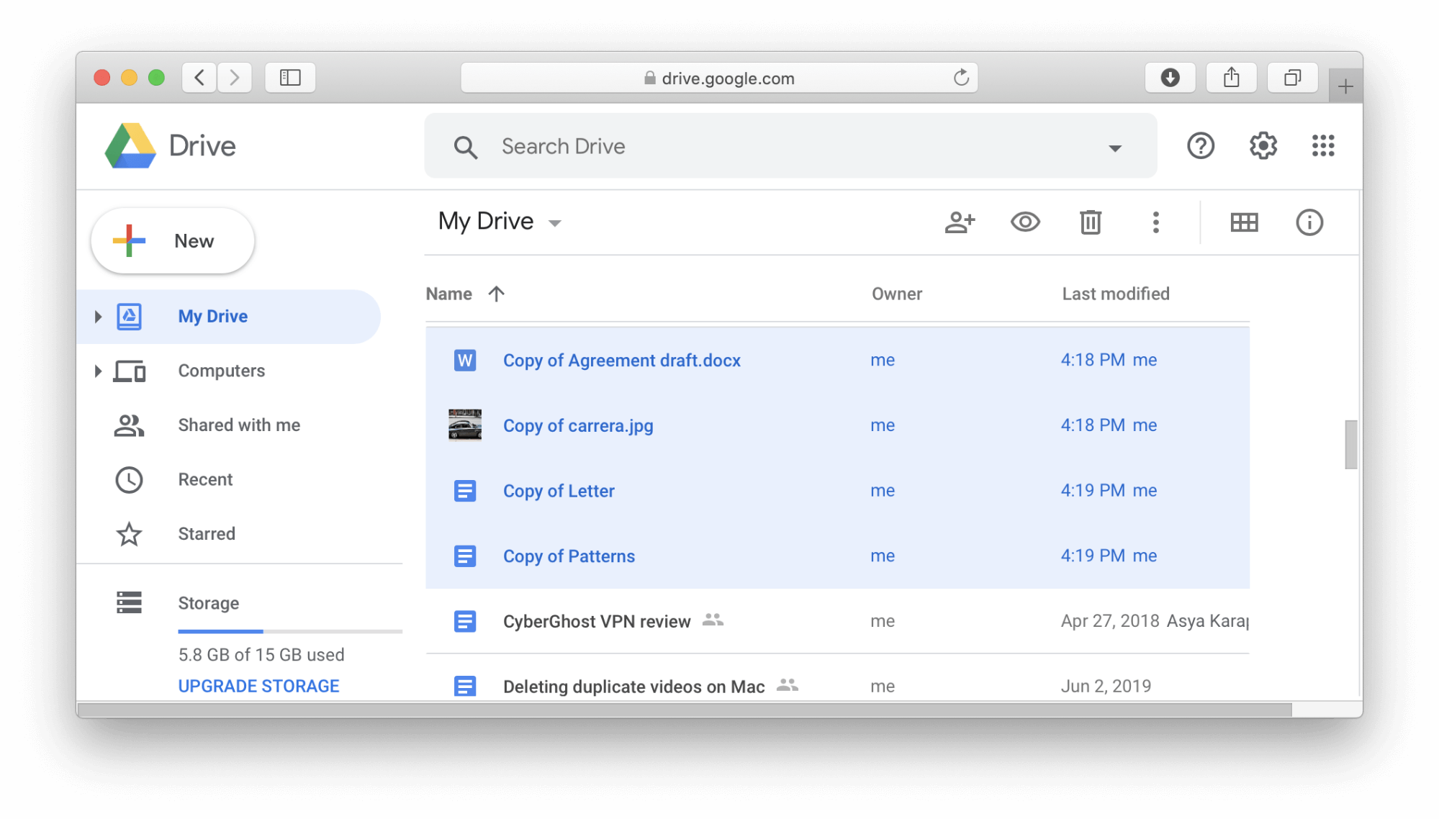The width and height of the screenshot is (1439, 819).
Task: Click the Settings gear icon
Action: [x=1265, y=146]
